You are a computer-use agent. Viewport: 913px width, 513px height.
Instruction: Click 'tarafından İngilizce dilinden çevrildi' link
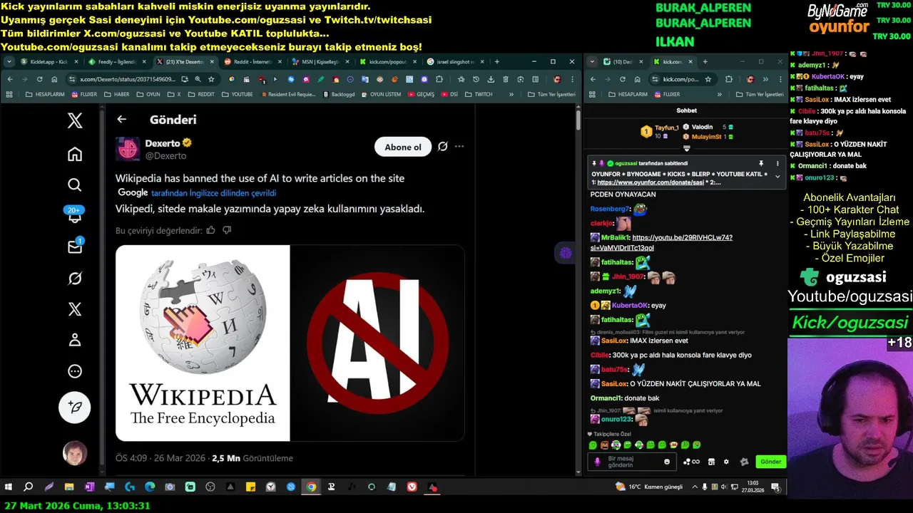213,193
